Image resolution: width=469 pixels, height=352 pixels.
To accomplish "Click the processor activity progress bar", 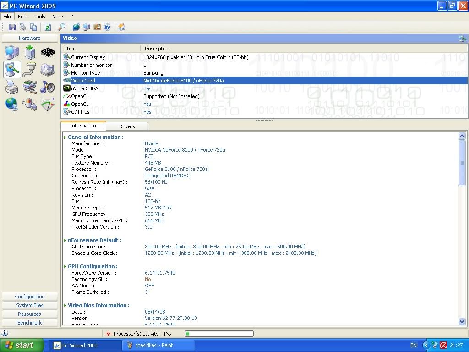I will tap(219, 334).
